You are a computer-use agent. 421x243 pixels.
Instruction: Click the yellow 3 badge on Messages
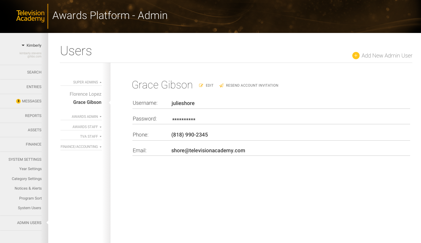(18, 101)
